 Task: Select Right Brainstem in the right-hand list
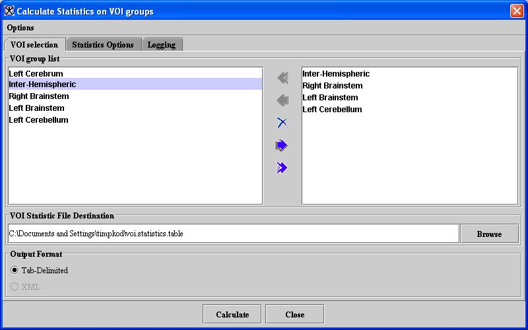(x=333, y=86)
